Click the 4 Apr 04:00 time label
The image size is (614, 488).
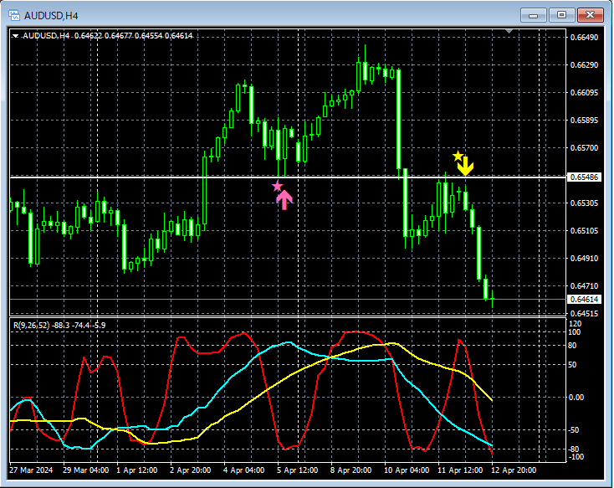pos(244,470)
